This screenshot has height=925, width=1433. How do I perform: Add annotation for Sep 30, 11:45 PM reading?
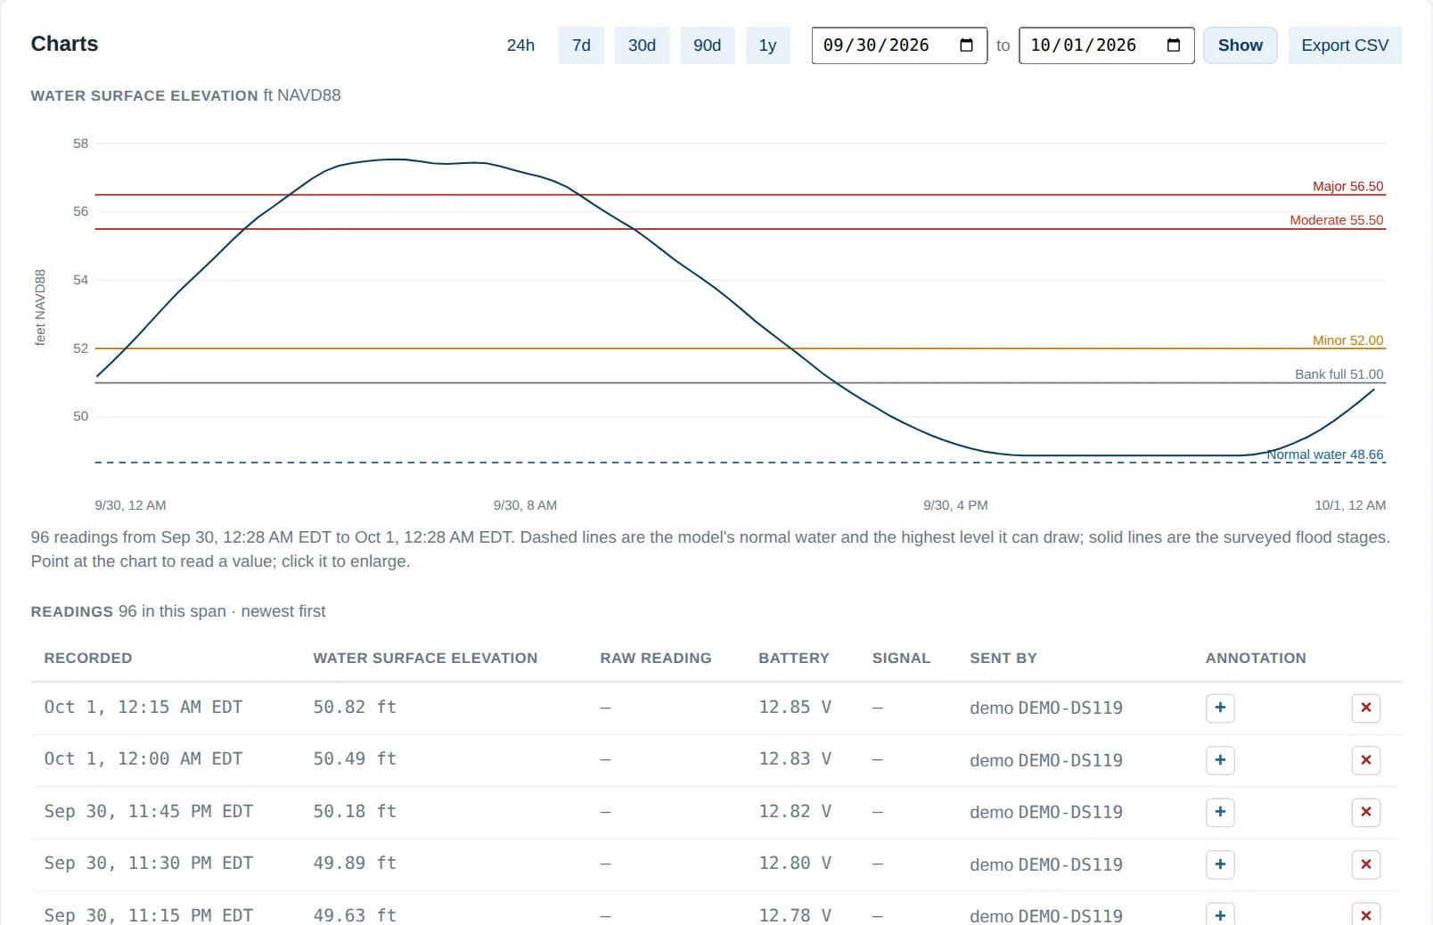(1220, 812)
